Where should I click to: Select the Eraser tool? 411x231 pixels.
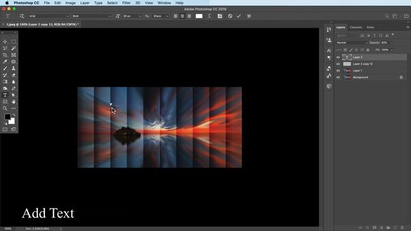coord(13,75)
